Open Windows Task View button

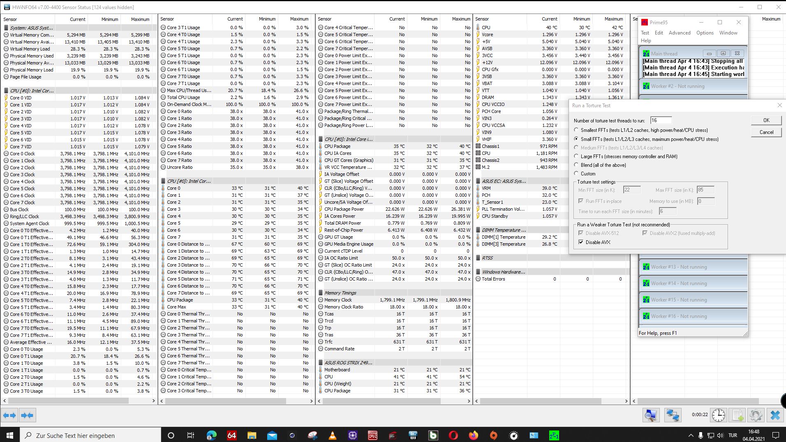(190, 435)
